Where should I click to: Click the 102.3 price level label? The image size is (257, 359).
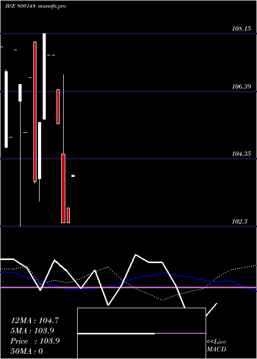click(x=240, y=222)
